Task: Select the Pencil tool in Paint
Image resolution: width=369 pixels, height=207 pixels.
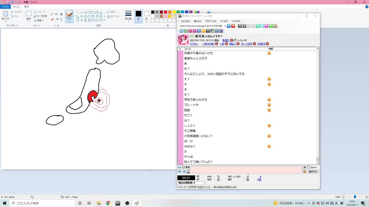Action: coord(52,14)
